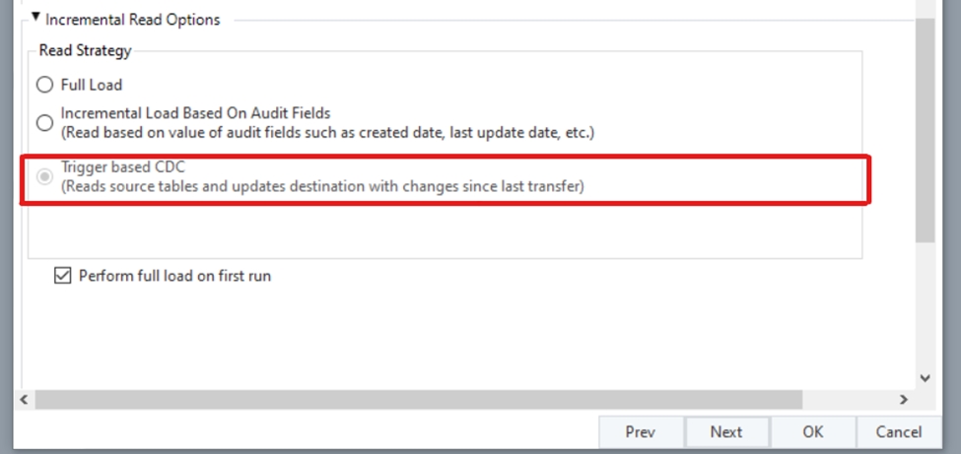
Task: Select the Full Load radio button
Action: pos(44,85)
